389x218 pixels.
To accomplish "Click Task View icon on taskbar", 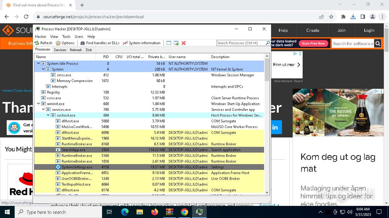I will pos(110,212).
